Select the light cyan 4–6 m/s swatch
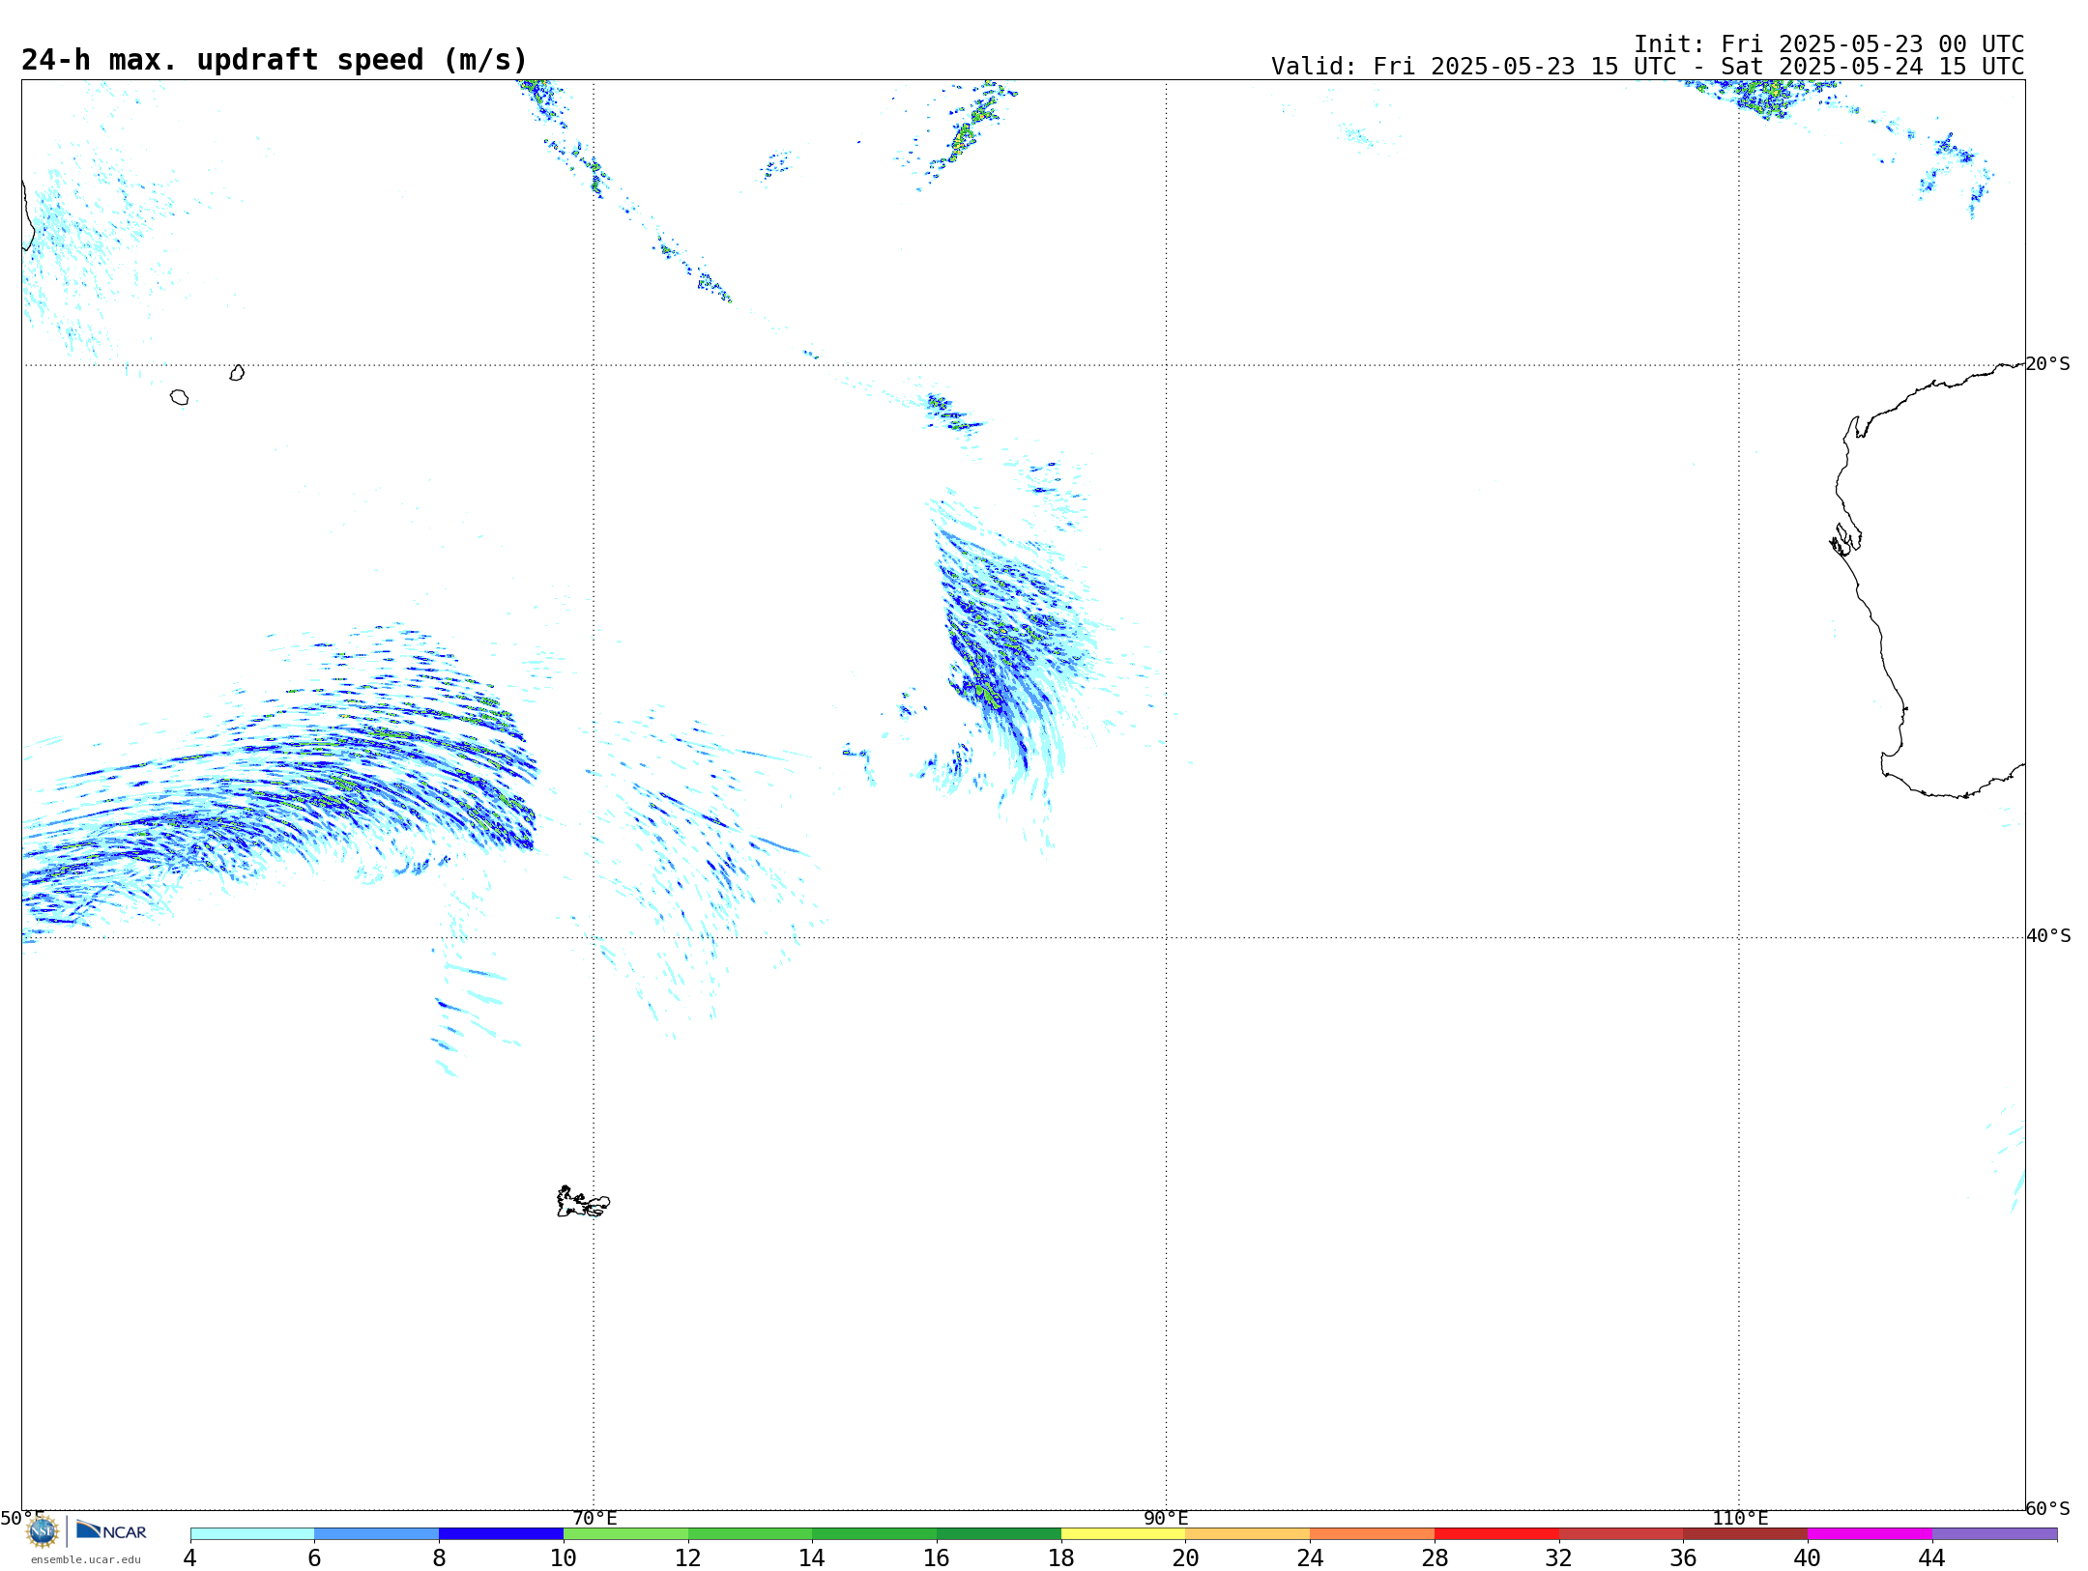Viewport: 2088px width, 1571px height. 252,1533
